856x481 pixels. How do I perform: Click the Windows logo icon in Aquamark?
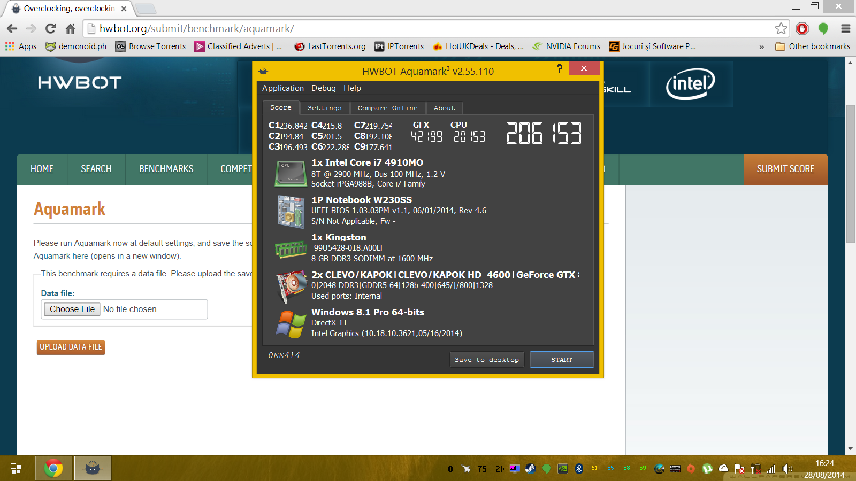pos(291,324)
